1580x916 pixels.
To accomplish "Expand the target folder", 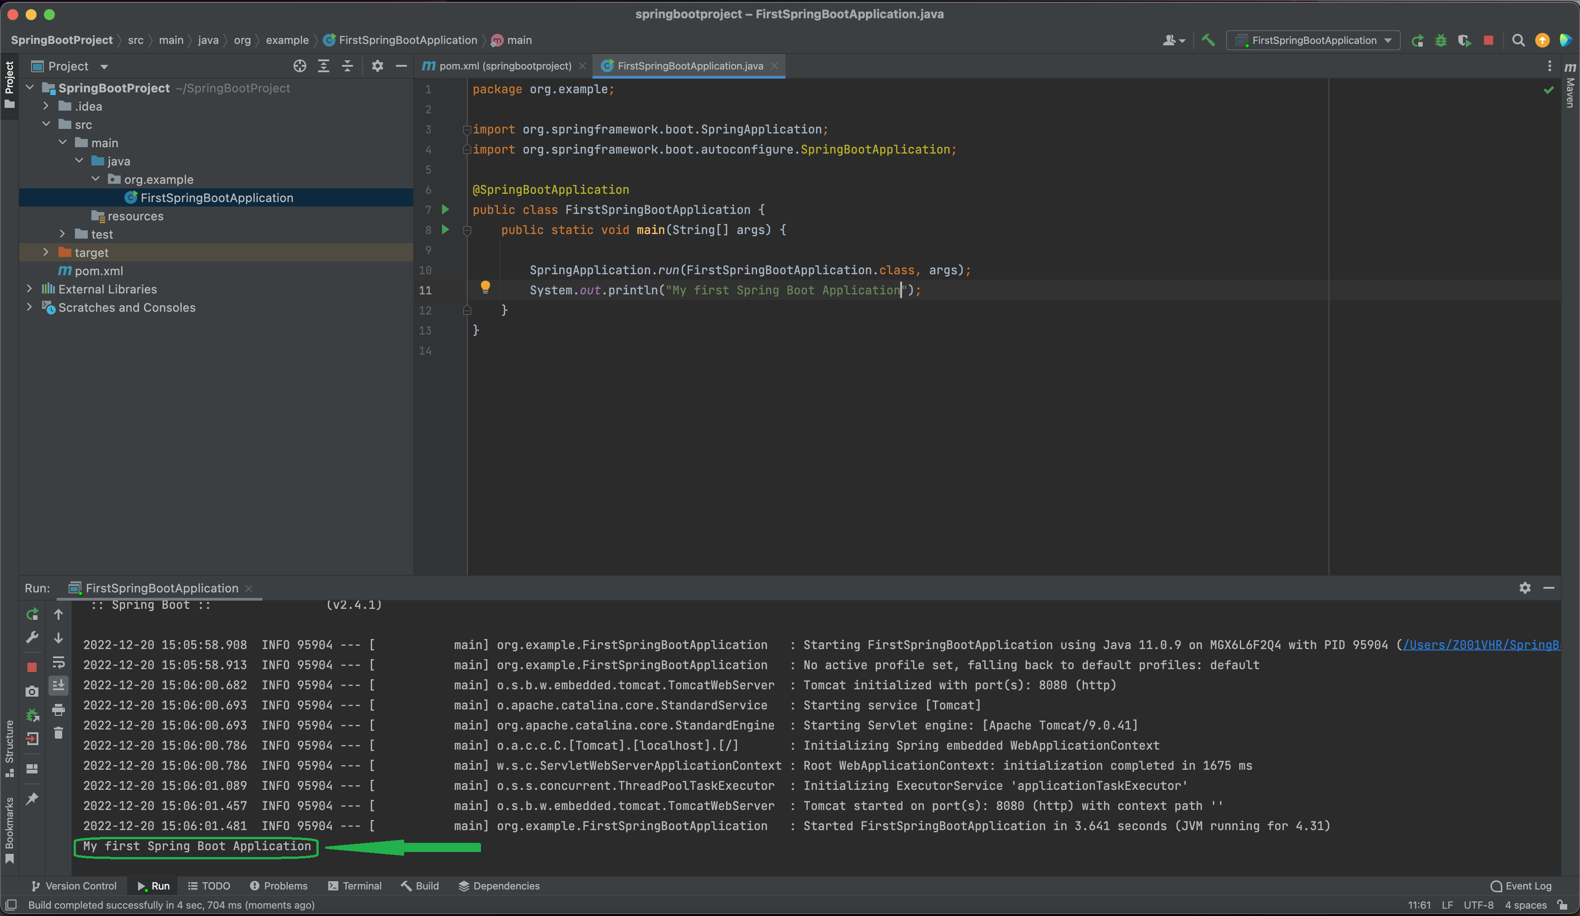I will 46,252.
